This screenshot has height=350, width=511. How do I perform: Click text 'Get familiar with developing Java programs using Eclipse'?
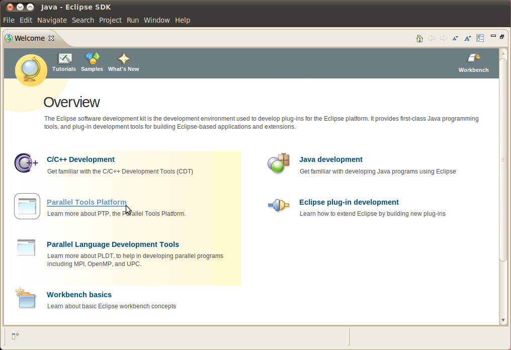(x=378, y=171)
